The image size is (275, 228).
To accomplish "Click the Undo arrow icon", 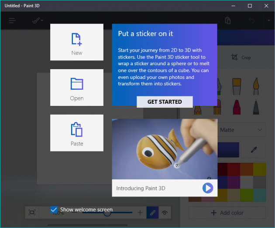I will (x=251, y=21).
